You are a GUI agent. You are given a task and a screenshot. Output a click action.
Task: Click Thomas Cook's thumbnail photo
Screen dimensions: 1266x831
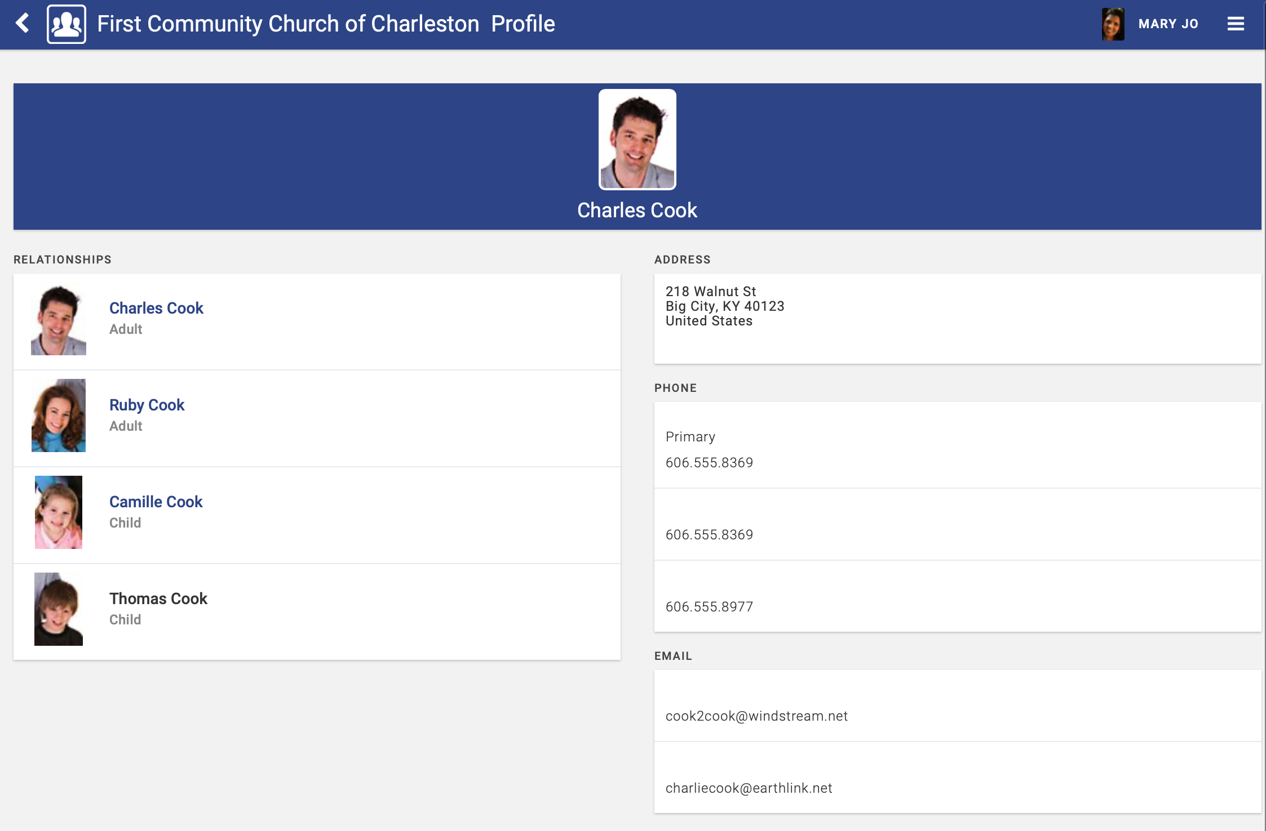click(59, 609)
